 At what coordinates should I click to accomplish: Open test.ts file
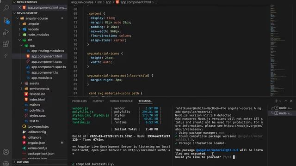[34, 121]
